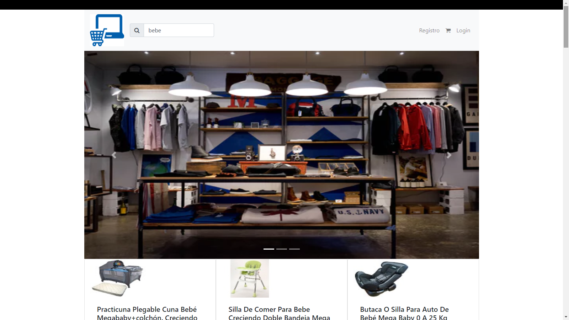Image resolution: width=569 pixels, height=320 pixels.
Task: Click the scrollbar up arrow
Action: (x=566, y=3)
